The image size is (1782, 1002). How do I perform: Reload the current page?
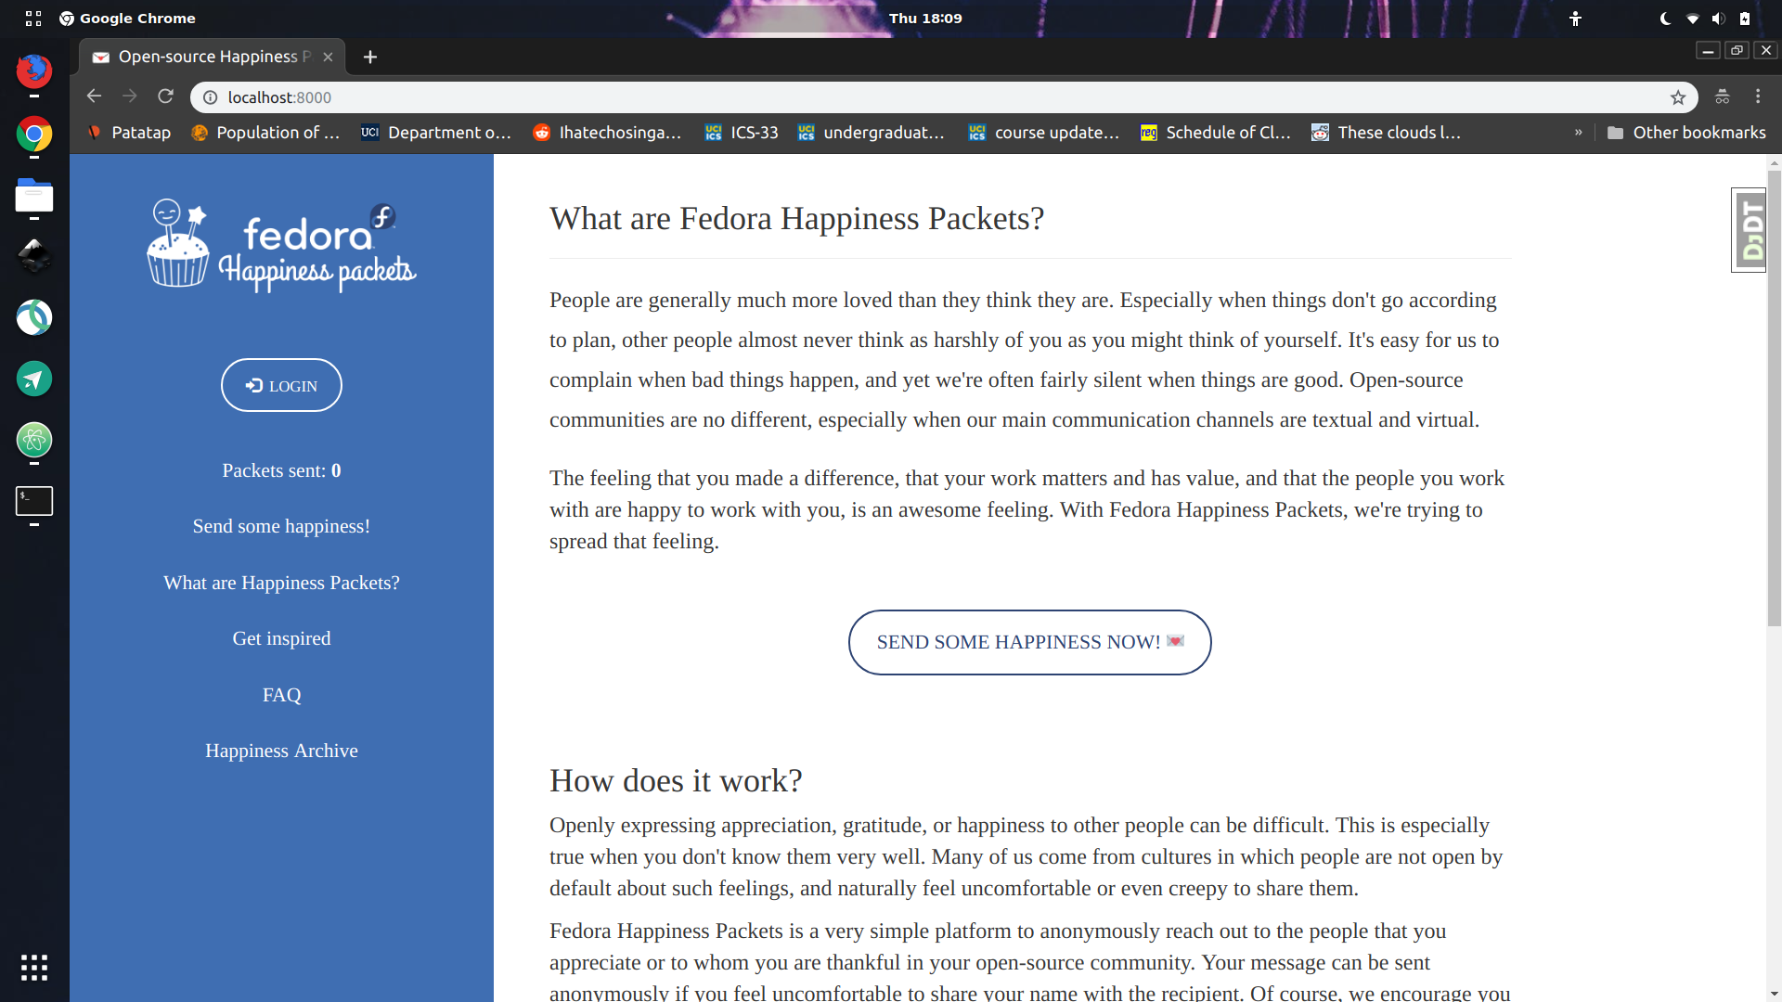point(165,96)
